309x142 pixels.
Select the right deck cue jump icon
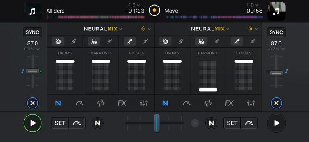point(186,103)
